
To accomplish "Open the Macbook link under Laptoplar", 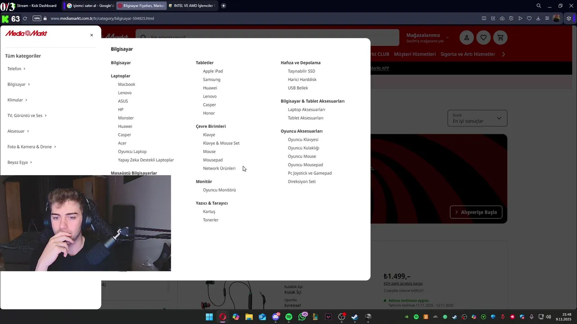I will (127, 85).
